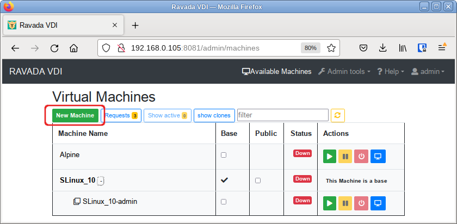Pause the Alpine machine
Screen dimensions: 457x224
coord(345,157)
